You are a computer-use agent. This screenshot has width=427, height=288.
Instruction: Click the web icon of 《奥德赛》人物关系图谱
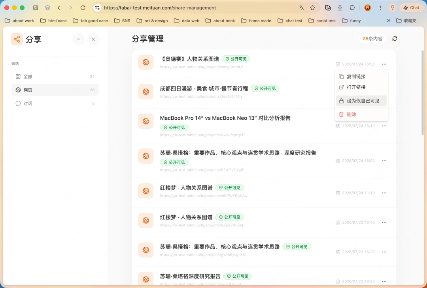tap(145, 62)
